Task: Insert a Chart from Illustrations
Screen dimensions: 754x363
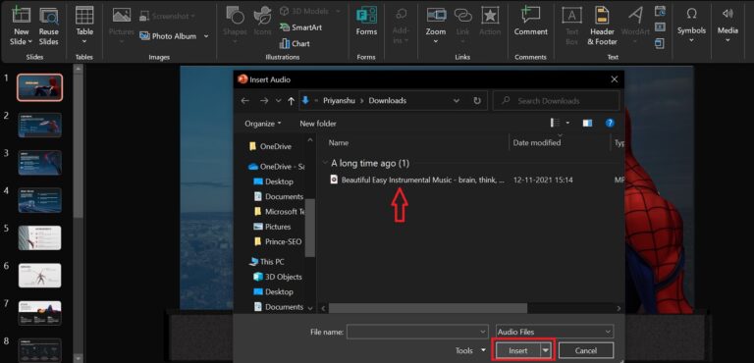Action: [x=295, y=43]
